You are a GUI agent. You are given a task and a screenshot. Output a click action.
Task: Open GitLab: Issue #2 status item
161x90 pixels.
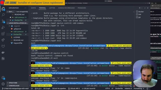pos(89,88)
